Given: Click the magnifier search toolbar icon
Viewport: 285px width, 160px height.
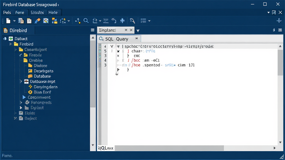Looking at the screenshot, I should pyautogui.click(x=86, y=21).
